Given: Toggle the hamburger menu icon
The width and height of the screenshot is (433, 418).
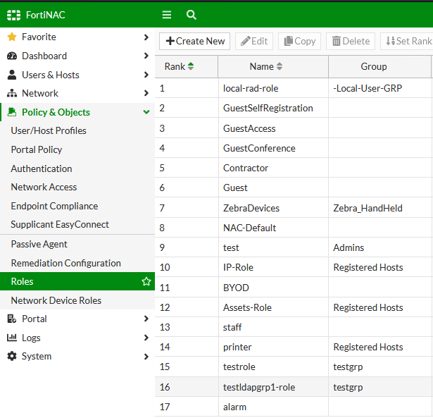Looking at the screenshot, I should coord(167,15).
